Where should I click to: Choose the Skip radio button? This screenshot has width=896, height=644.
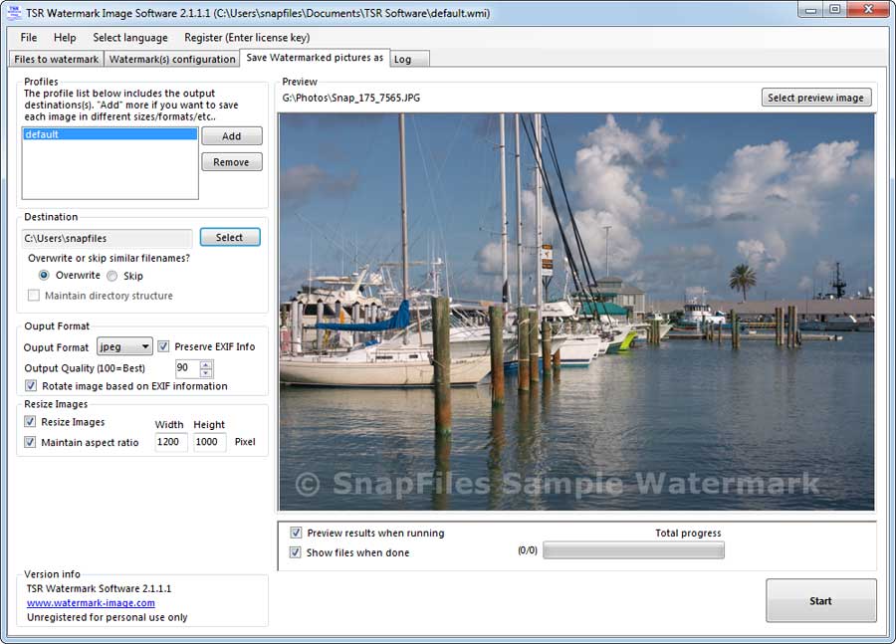point(112,276)
